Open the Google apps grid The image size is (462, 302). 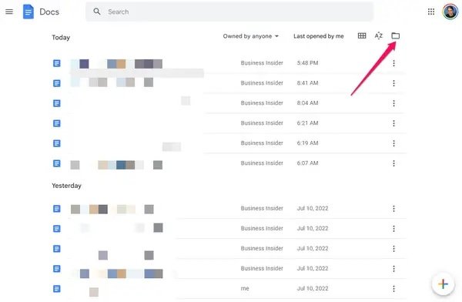click(x=431, y=12)
